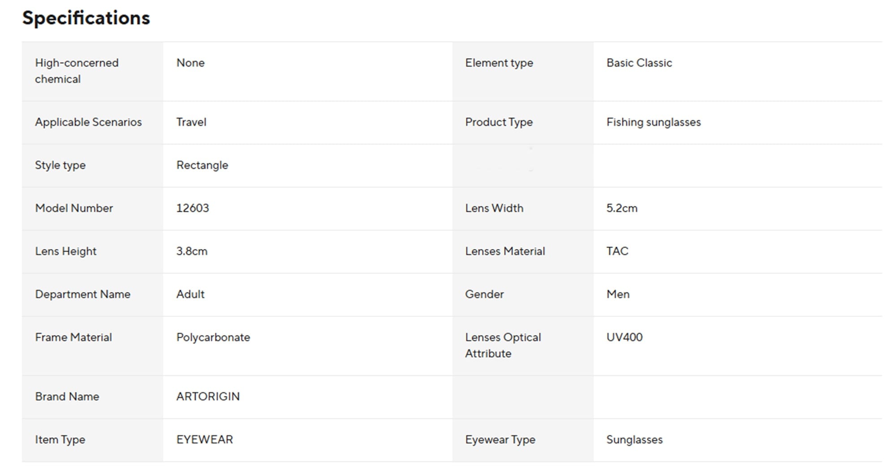Image resolution: width=896 pixels, height=471 pixels.
Task: Click the ARTORIGIN brand name value
Action: point(208,396)
